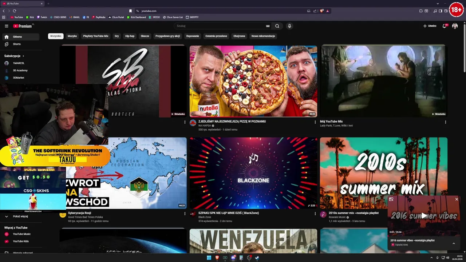Select the Obejrzane filter chip
The width and height of the screenshot is (466, 262).
click(239, 36)
